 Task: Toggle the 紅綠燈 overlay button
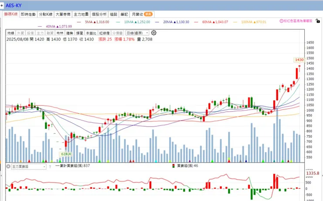point(104,33)
